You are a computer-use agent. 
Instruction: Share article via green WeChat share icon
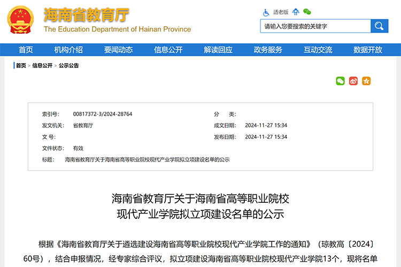tap(340, 81)
